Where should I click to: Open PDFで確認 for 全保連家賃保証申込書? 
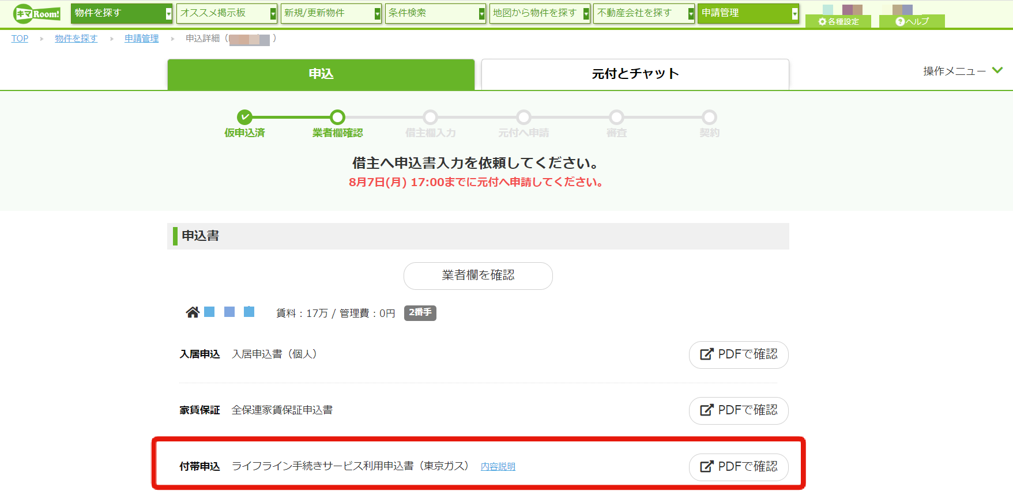(739, 410)
